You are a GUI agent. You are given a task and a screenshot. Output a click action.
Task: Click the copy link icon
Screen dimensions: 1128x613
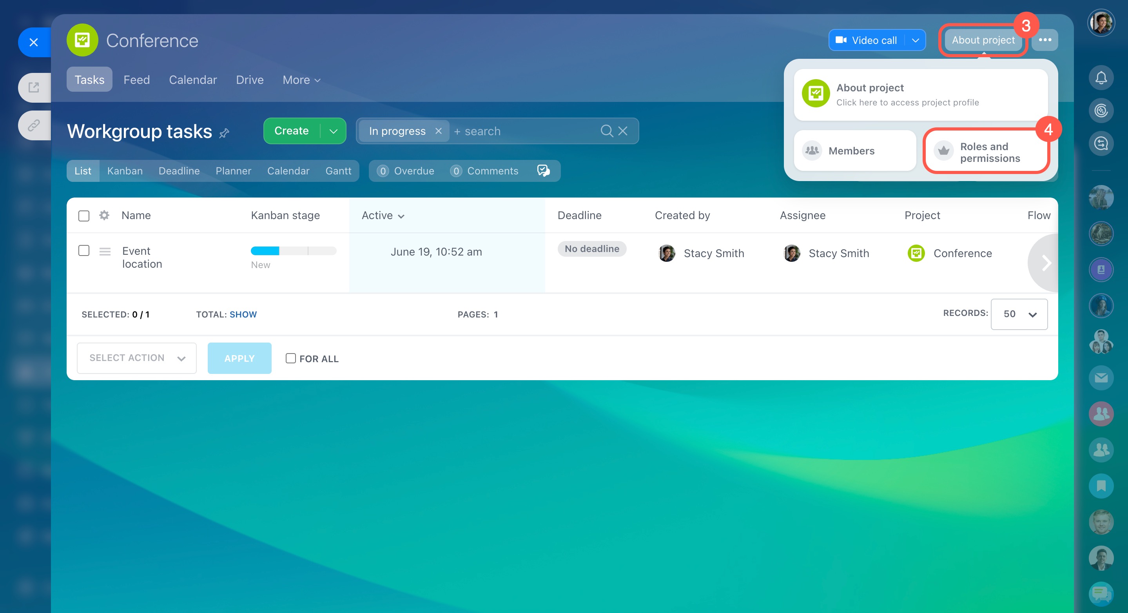34,126
